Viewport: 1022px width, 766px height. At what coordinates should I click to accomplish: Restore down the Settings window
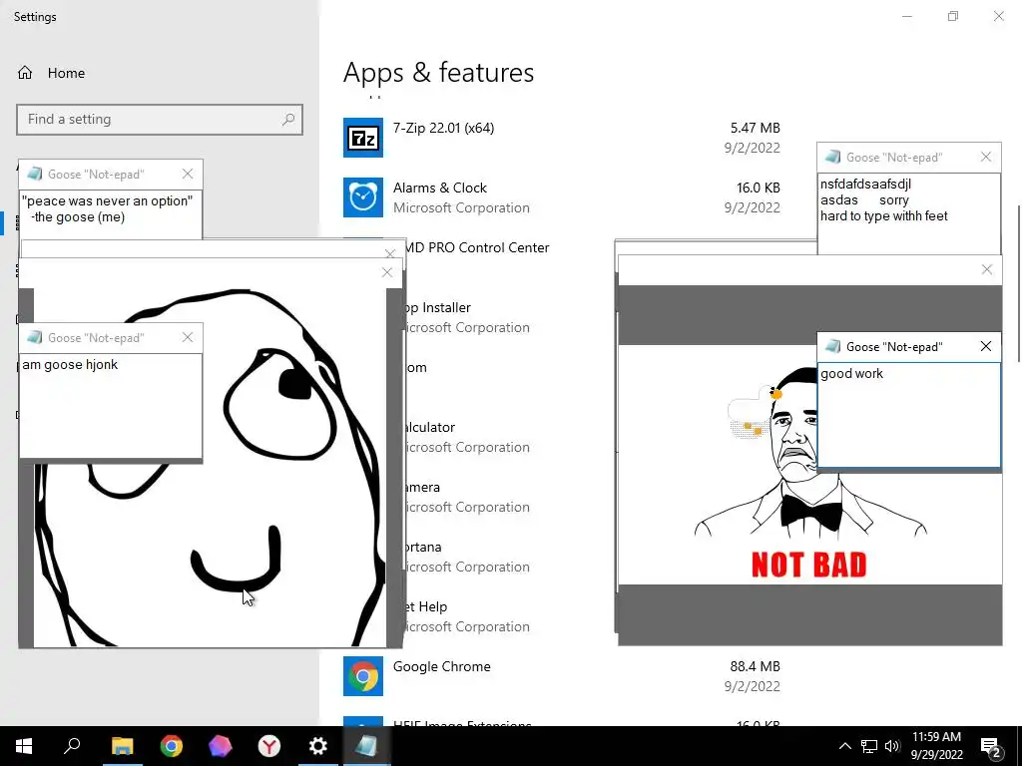[953, 16]
